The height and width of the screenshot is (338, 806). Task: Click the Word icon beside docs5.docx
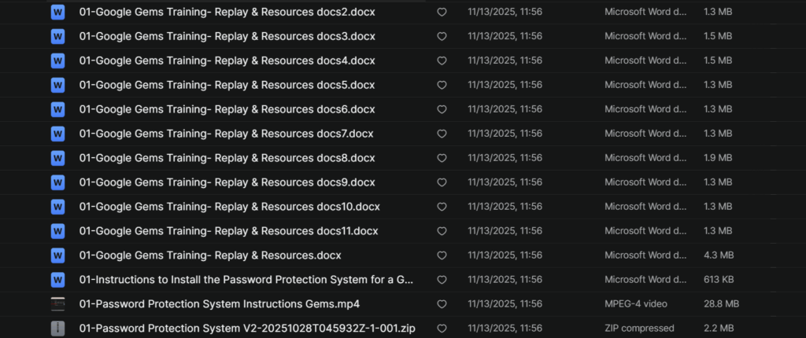tap(57, 85)
